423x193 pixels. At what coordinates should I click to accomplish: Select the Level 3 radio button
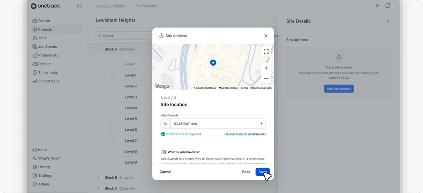[112, 97]
